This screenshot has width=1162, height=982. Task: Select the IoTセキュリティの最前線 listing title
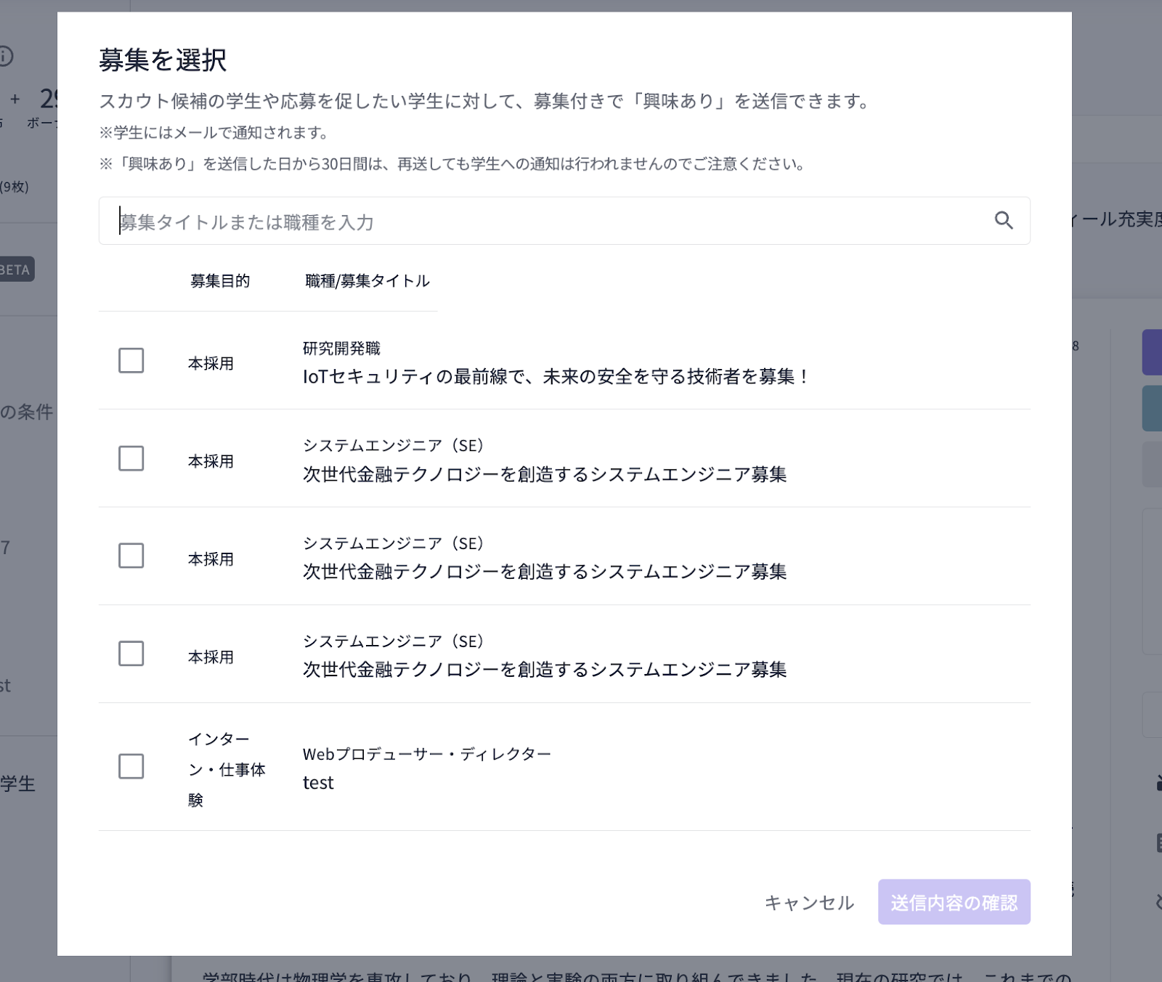(x=556, y=377)
